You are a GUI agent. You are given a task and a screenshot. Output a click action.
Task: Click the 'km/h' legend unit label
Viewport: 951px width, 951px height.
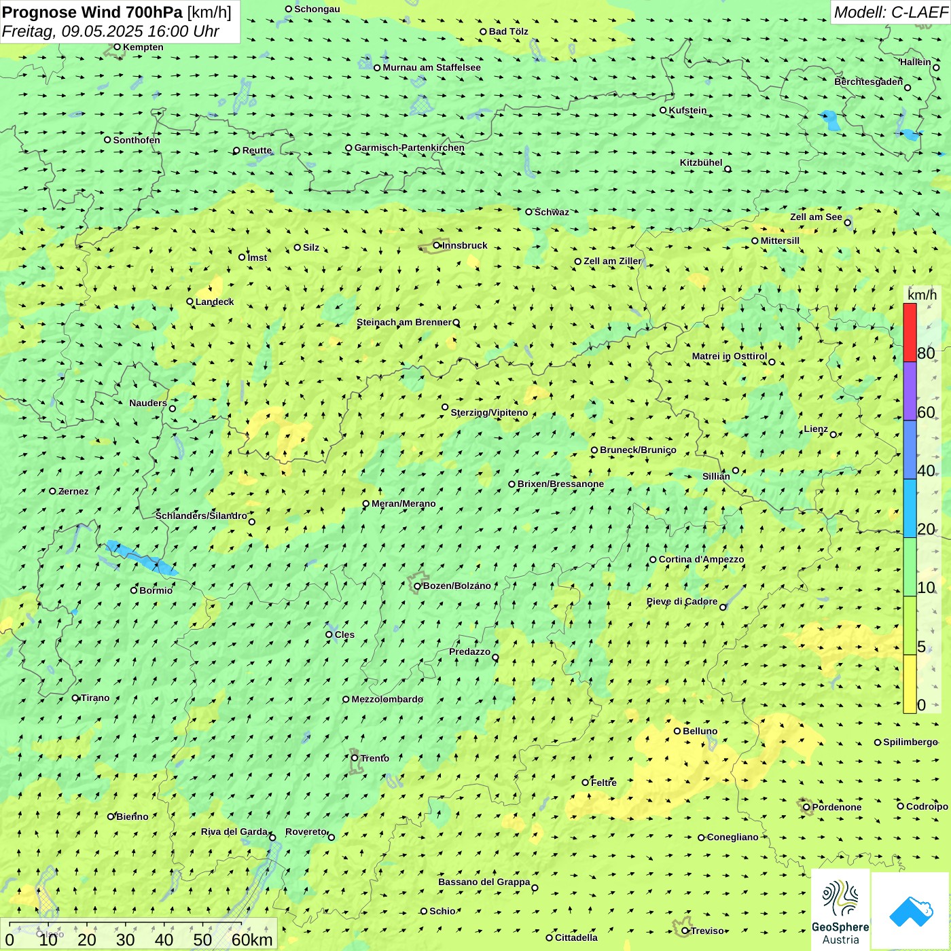(x=922, y=295)
